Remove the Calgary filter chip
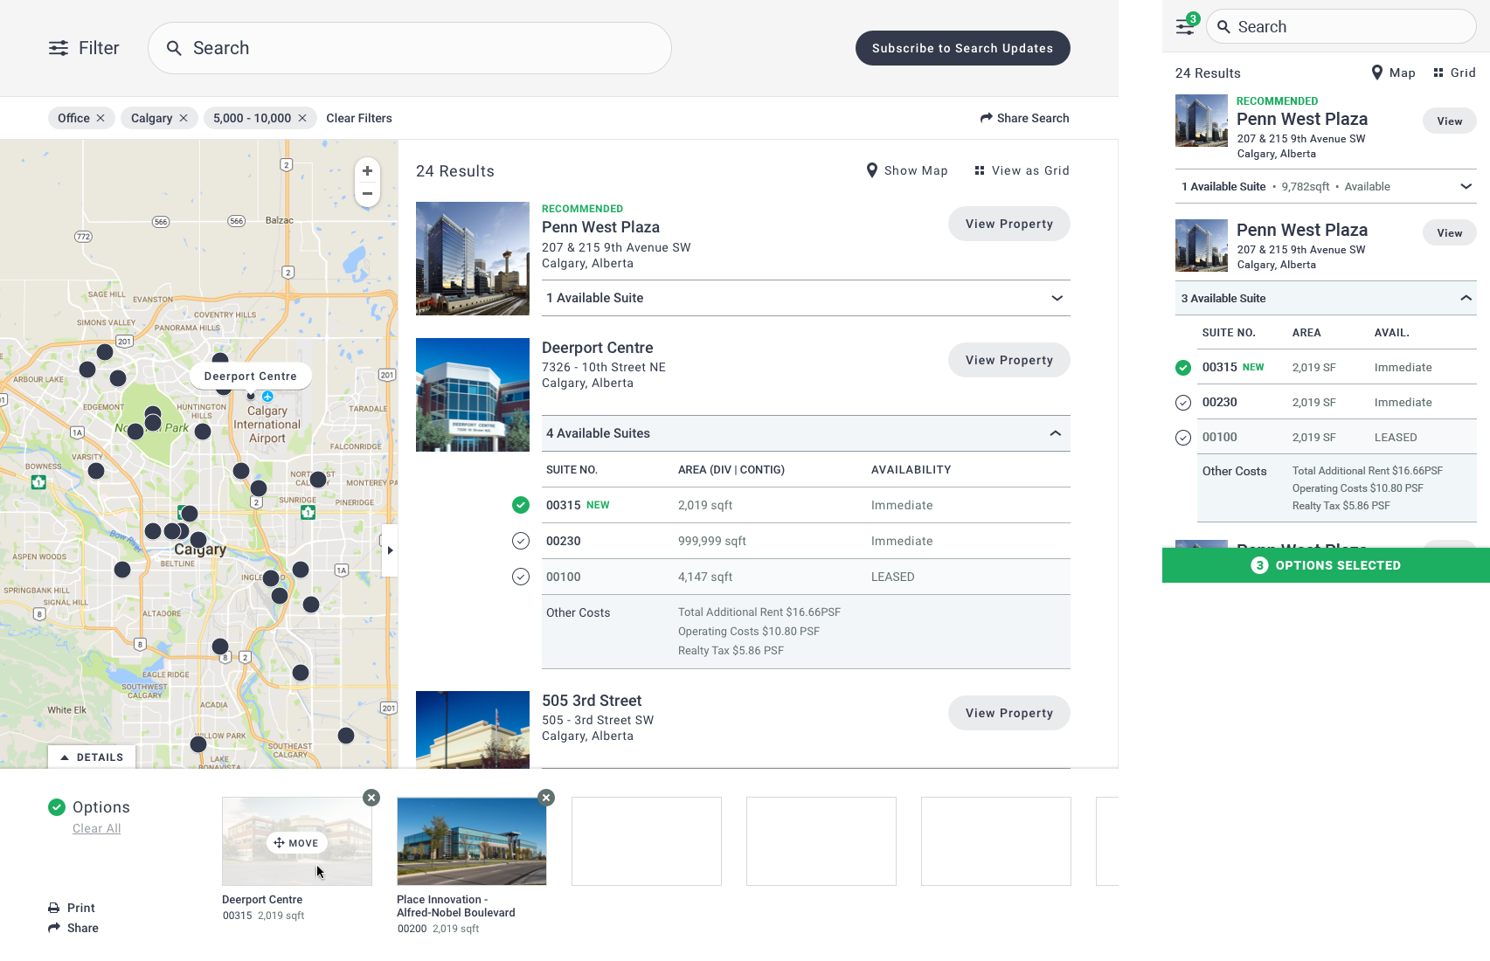Image resolution: width=1490 pixels, height=961 pixels. [x=184, y=118]
